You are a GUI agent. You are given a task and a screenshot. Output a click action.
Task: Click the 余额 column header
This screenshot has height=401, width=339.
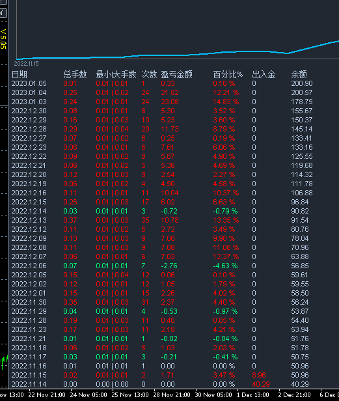pos(299,74)
